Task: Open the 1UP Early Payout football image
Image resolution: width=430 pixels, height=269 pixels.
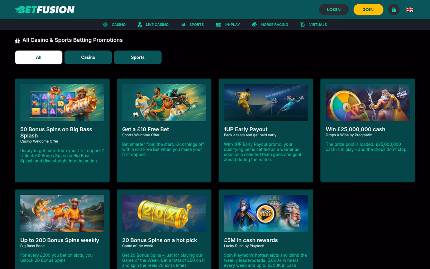Action: tap(266, 103)
